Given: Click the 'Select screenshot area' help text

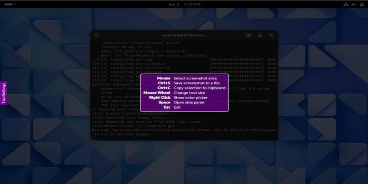Looking at the screenshot, I should pyautogui.click(x=195, y=78).
